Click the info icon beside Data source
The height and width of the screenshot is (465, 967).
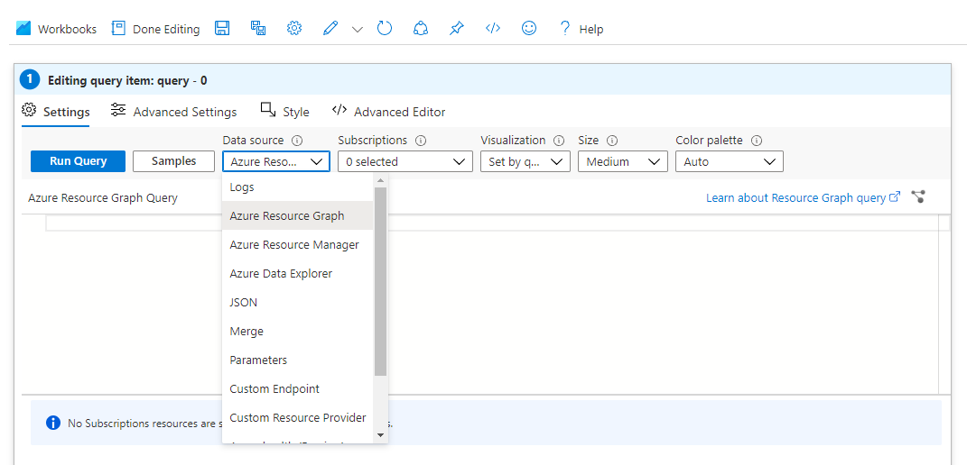(297, 141)
